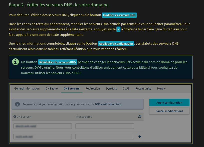Screen dimensions: 204x147
Task: Click the refresh icon in the table header
Action: [139, 117]
